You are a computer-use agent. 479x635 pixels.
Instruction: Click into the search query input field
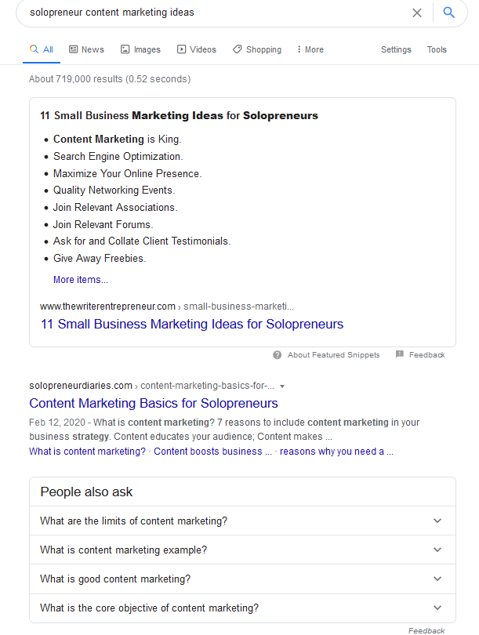click(216, 13)
